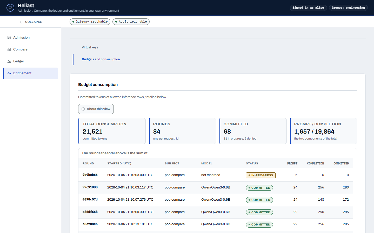
Task: Click the Groups: engineering badge
Action: (x=348, y=8)
